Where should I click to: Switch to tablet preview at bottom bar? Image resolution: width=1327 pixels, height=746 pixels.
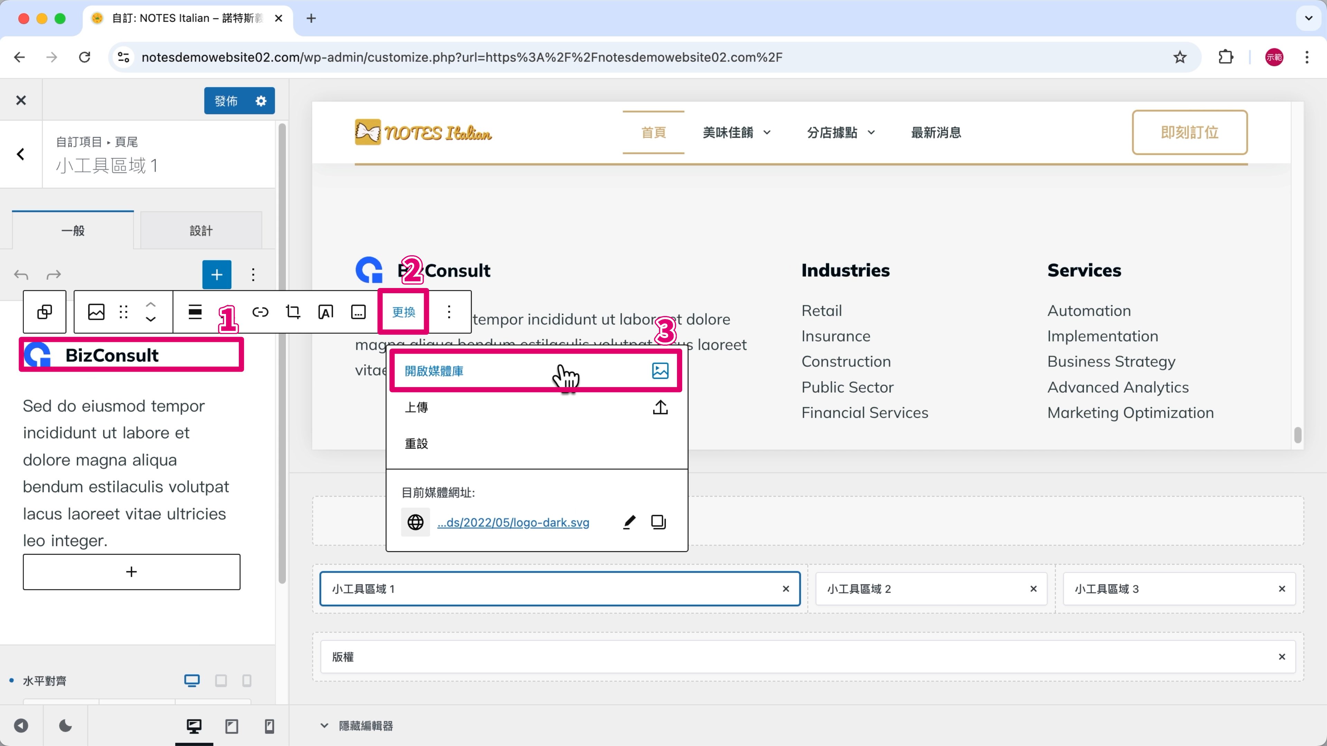pyautogui.click(x=232, y=726)
